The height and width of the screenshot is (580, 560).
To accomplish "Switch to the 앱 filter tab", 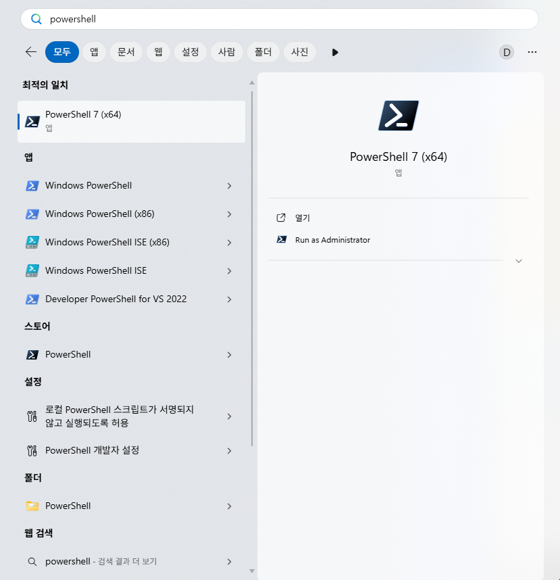I will (94, 52).
